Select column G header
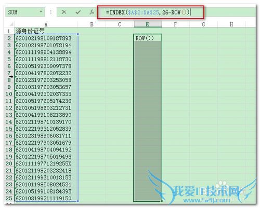The height and width of the screenshot is (208, 260). (203, 24)
